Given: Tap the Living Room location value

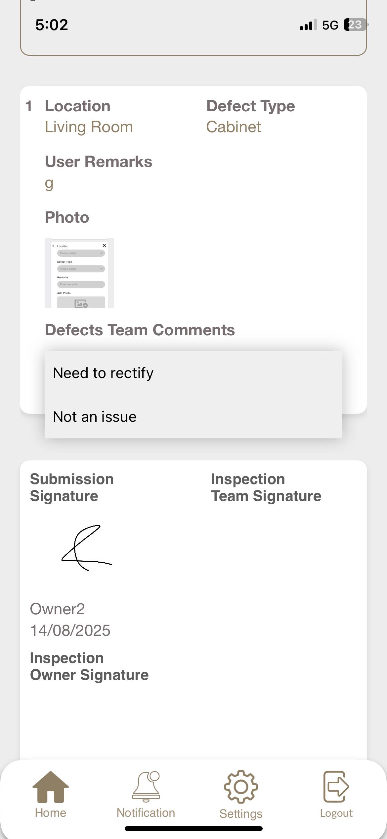Looking at the screenshot, I should (89, 127).
